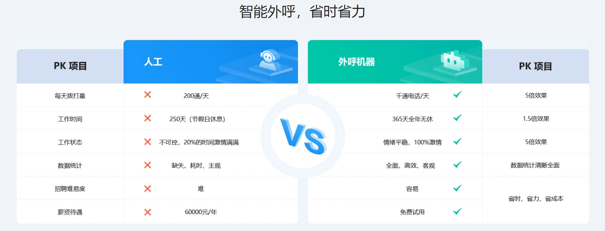Select the 外呼机器 column header
The height and width of the screenshot is (231, 605).
click(x=395, y=62)
